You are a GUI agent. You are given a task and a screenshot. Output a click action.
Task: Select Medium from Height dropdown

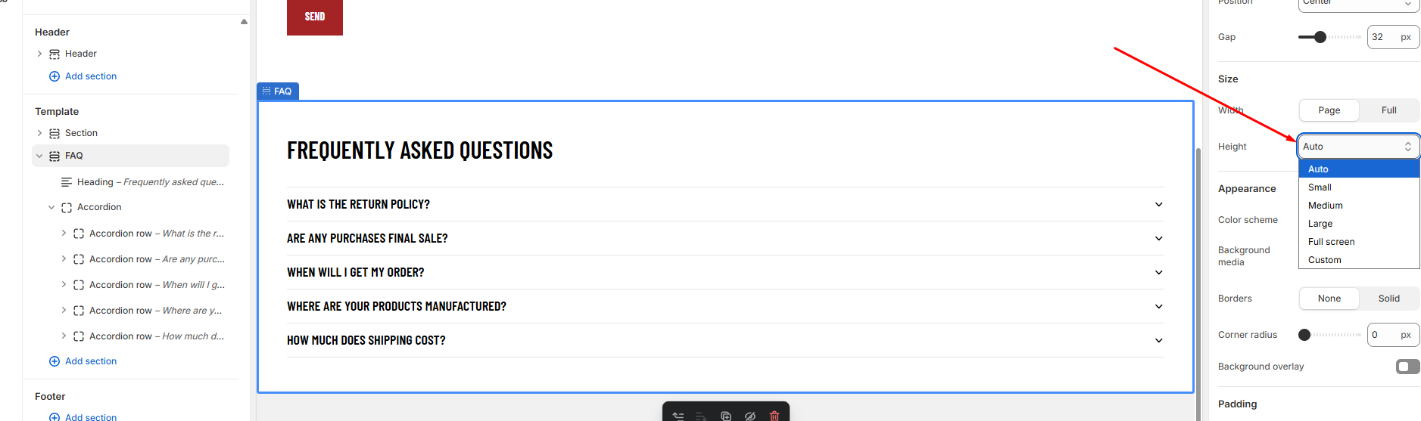(1325, 206)
